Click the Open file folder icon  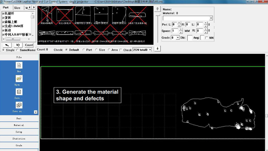click(19, 79)
